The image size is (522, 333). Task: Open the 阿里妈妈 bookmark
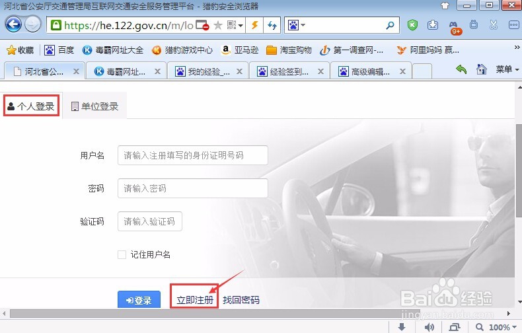tap(428, 50)
